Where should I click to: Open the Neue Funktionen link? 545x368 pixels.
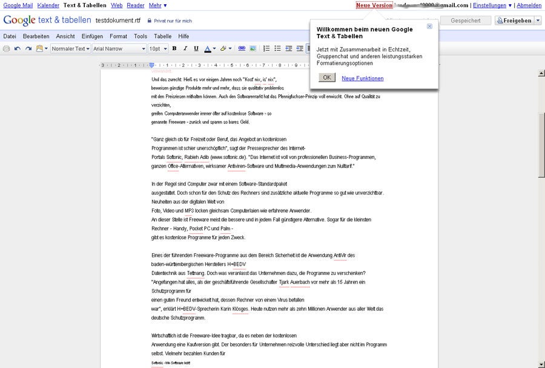click(x=363, y=79)
